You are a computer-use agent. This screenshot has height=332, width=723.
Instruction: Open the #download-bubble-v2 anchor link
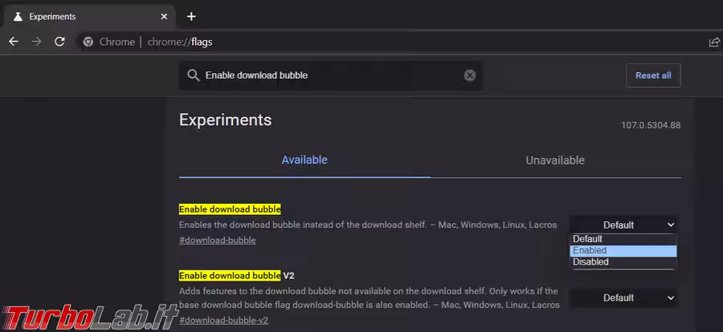[223, 320]
